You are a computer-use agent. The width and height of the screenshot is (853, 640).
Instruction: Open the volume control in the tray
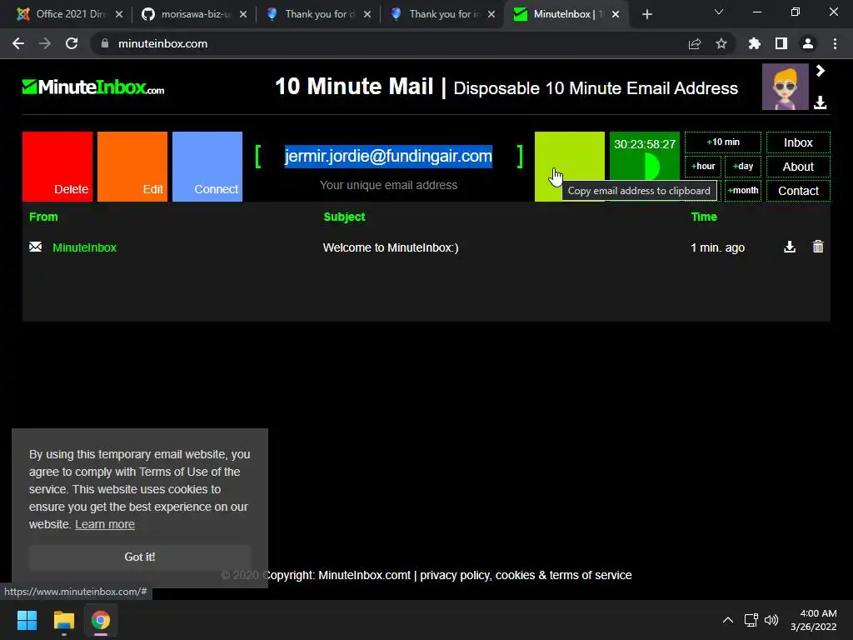pos(771,620)
